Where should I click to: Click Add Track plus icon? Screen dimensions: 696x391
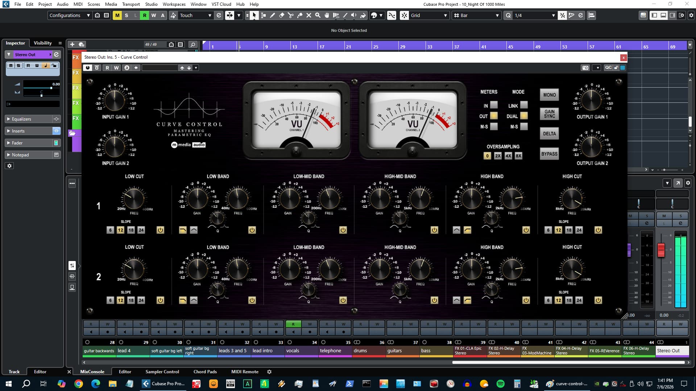coord(72,44)
